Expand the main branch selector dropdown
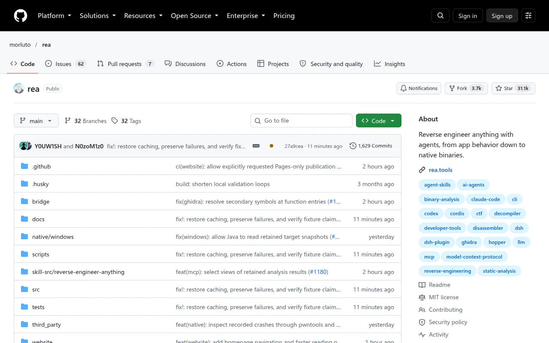The width and height of the screenshot is (549, 343). (36, 121)
